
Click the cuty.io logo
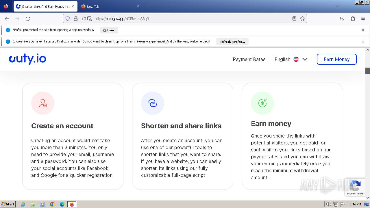tap(27, 59)
